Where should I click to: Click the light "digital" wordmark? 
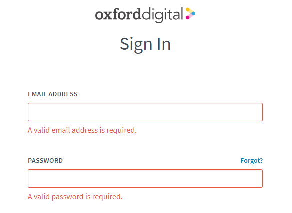tap(162, 15)
